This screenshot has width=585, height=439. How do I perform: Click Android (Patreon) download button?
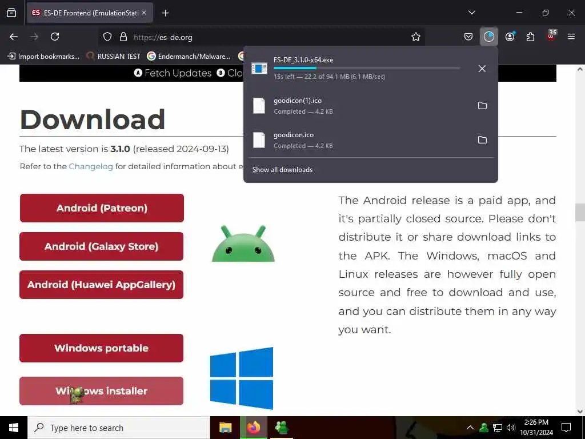[102, 208]
